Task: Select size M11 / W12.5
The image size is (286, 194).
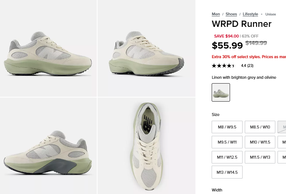Action: (x=227, y=157)
